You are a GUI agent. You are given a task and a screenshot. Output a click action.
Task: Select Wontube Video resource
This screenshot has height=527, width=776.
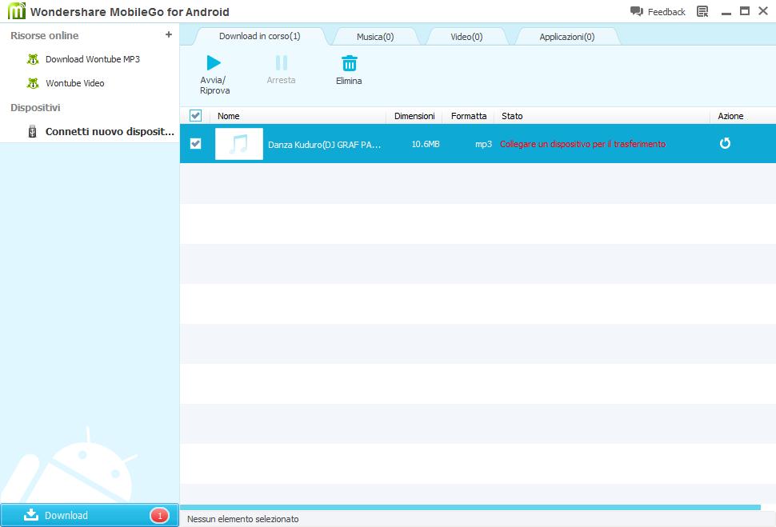(x=75, y=83)
